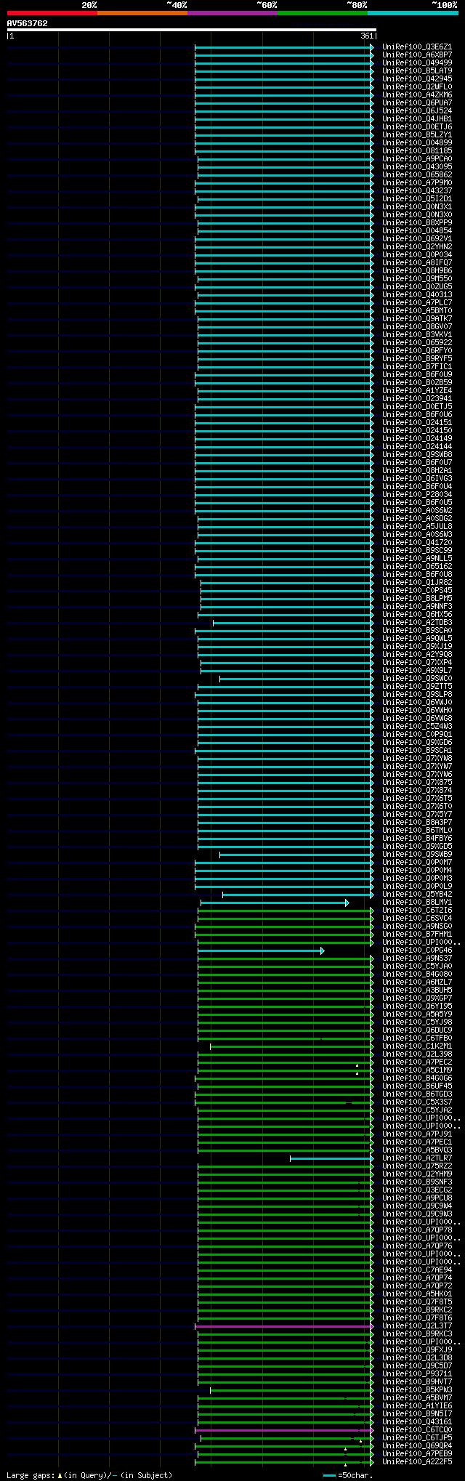This screenshot has width=465, height=1481.
Task: Select label UniRef100_Q1JR82
Action: pos(417,582)
